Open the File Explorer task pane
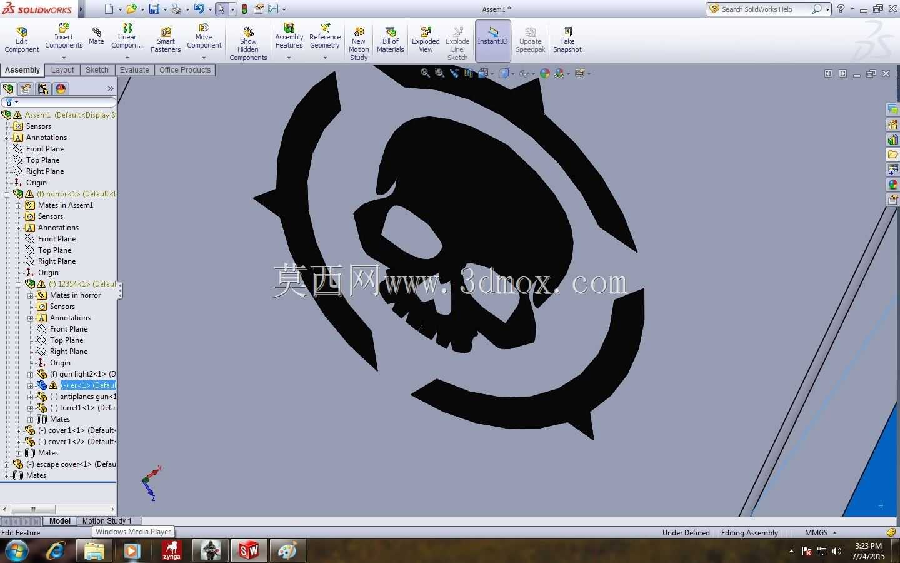This screenshot has width=900, height=563. point(893,155)
